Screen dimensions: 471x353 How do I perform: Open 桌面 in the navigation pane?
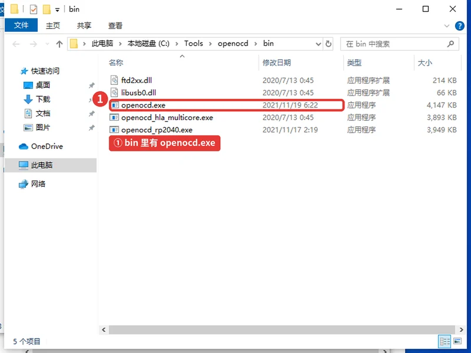click(42, 85)
